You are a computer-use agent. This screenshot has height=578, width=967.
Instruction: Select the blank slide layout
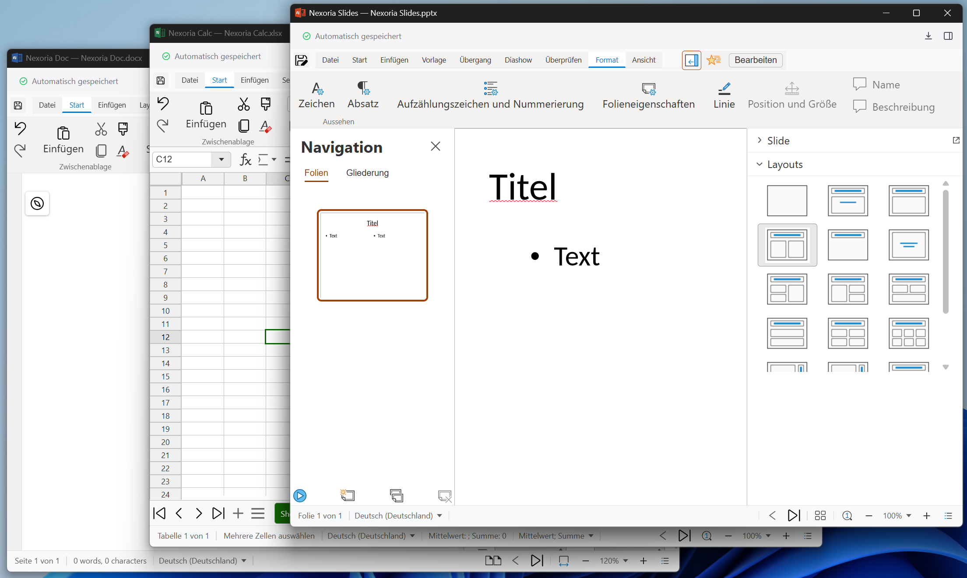click(787, 200)
